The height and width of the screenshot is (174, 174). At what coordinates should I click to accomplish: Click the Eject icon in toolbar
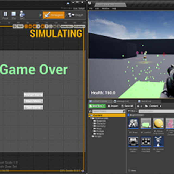[22, 15]
